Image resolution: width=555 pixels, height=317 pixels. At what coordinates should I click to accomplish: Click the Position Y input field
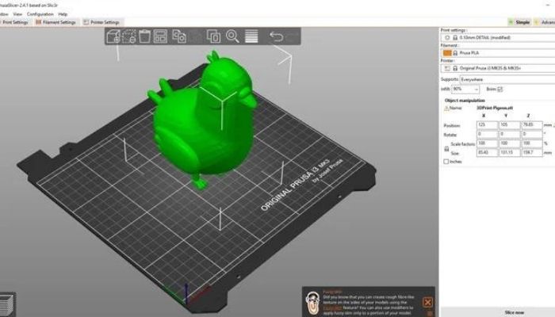tap(509, 125)
